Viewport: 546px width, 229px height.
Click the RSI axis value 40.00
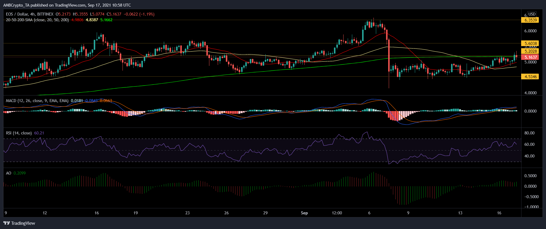(x=530, y=156)
